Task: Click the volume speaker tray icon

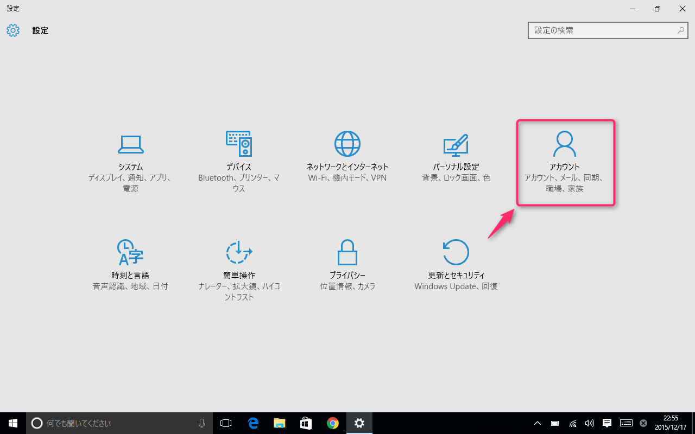Action: pos(589,423)
